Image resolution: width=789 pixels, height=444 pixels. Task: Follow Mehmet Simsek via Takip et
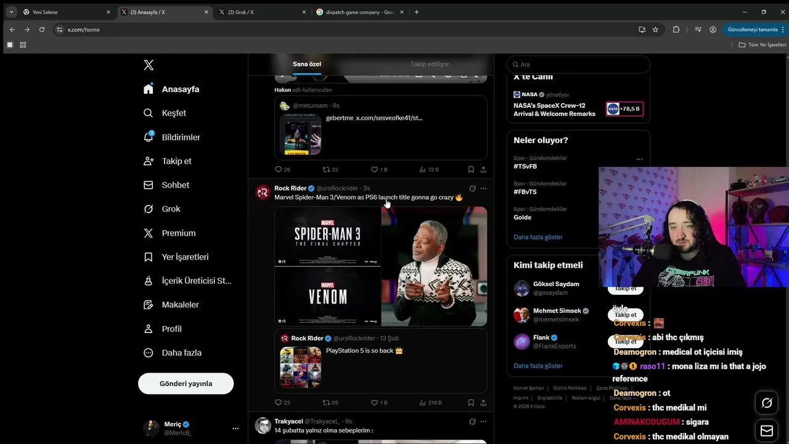tap(625, 315)
